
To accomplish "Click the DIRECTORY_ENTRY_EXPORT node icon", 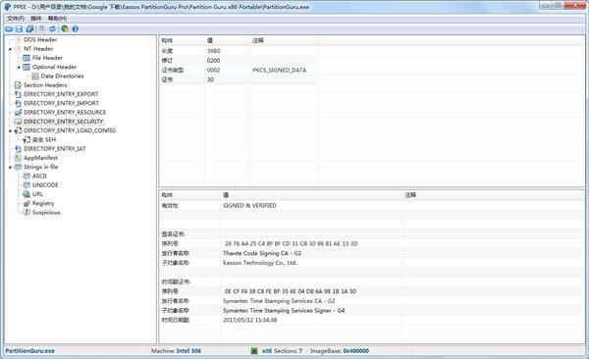I will click(18, 94).
